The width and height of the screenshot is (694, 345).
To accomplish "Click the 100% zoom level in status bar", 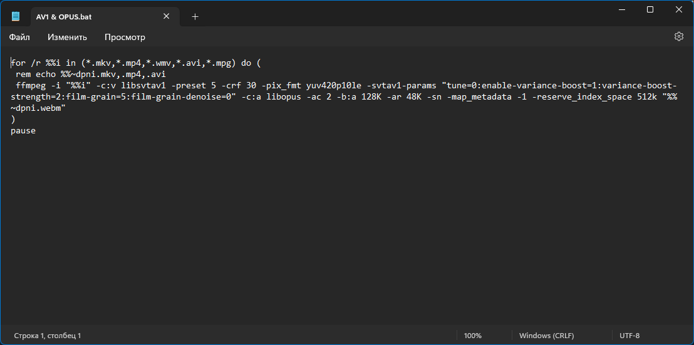I will [473, 336].
